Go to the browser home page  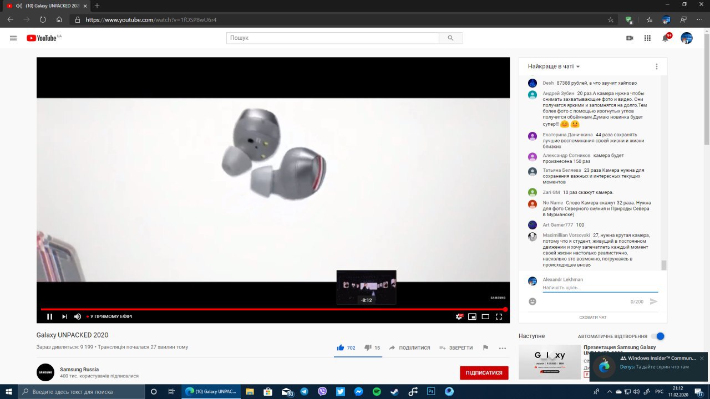click(x=59, y=19)
